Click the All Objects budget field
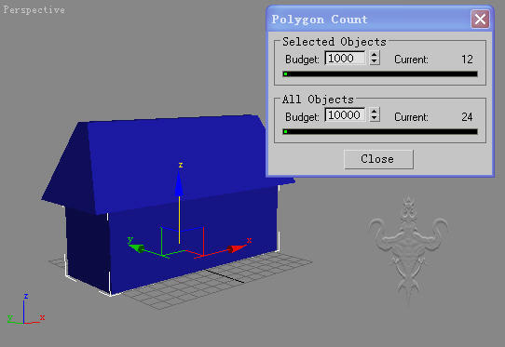 click(345, 115)
